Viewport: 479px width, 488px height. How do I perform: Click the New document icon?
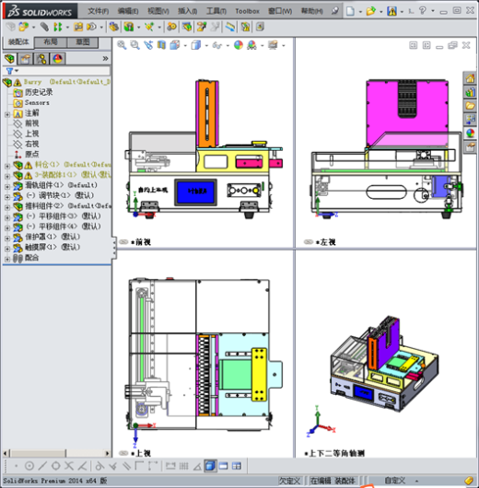coord(350,11)
